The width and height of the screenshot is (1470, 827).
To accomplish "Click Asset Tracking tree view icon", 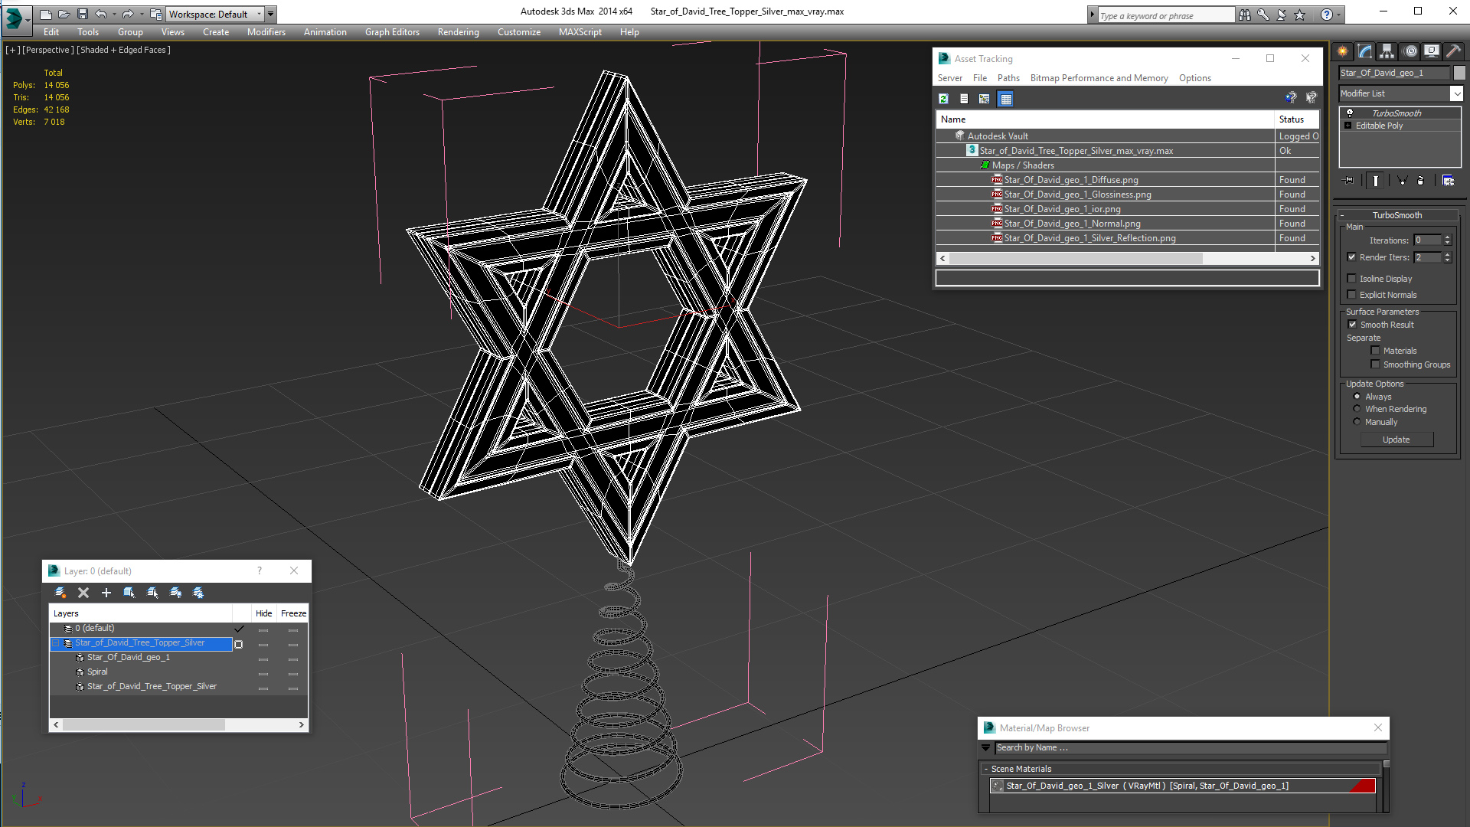I will [x=985, y=99].
